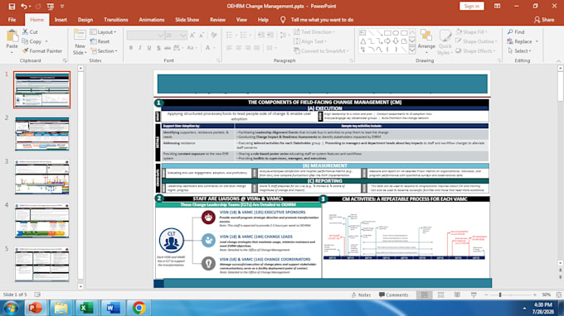Fit slide to current window
This screenshot has width=564, height=316.
click(558, 294)
